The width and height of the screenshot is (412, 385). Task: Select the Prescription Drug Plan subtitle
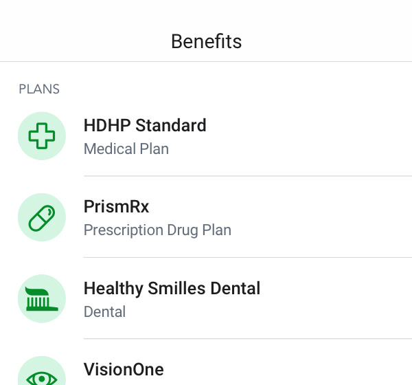coord(157,230)
